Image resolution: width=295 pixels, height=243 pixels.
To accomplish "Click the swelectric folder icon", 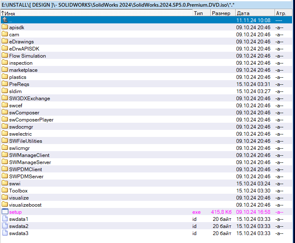I will [5, 134].
